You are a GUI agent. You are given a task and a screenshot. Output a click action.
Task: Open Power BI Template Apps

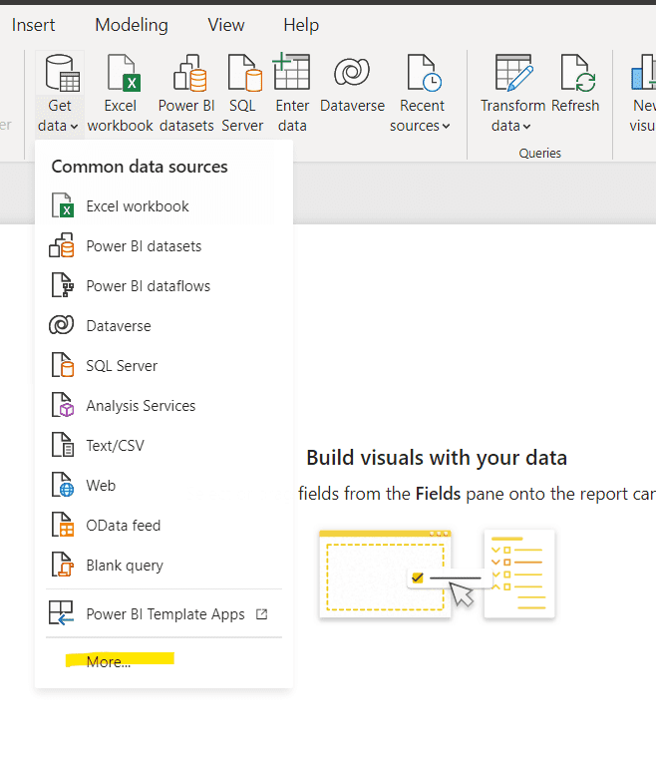click(164, 613)
